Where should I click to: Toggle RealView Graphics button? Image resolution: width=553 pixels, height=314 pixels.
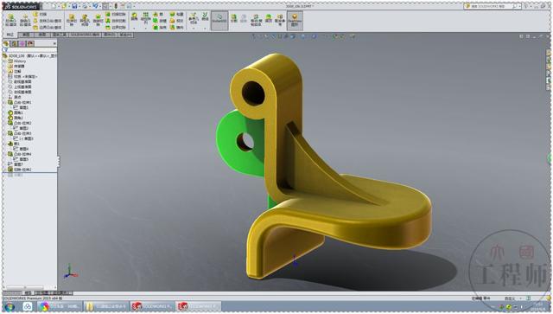tap(295, 21)
